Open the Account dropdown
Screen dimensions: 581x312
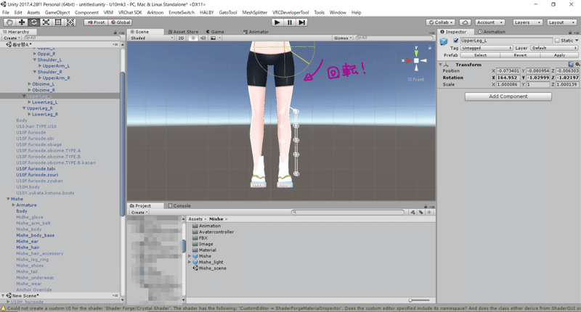pyautogui.click(x=489, y=22)
